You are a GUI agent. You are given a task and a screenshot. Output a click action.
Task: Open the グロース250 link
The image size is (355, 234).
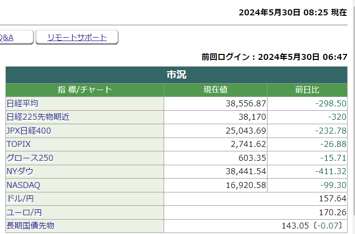coord(30,158)
